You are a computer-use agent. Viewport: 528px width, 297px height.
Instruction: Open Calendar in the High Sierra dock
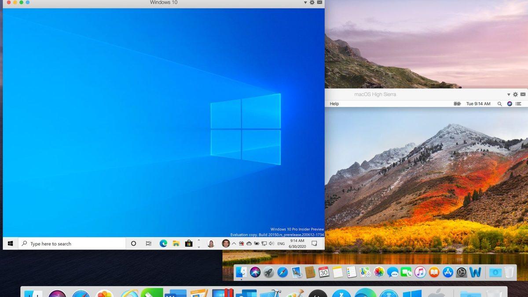pyautogui.click(x=324, y=272)
